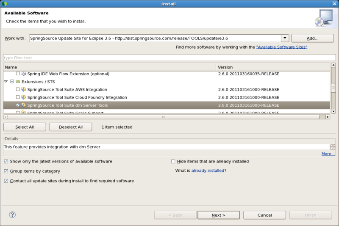Click the Deselect All button
Screen dimensions: 339x226
(71, 127)
